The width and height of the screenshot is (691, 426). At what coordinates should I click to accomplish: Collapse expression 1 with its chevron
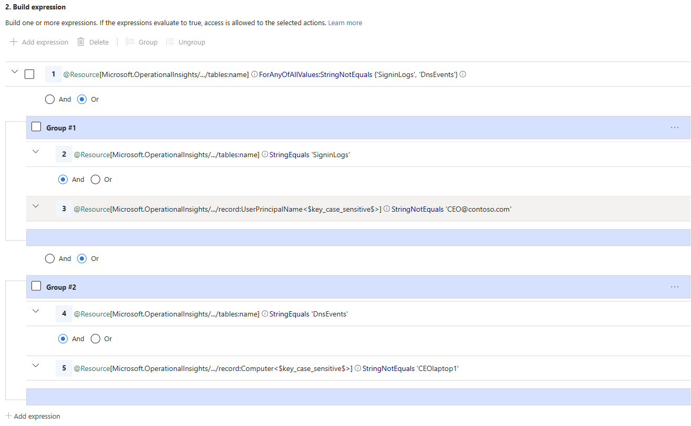pos(14,72)
